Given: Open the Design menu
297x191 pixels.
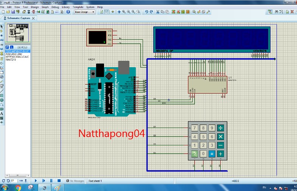Looking at the screenshot, I should coord(35,7).
